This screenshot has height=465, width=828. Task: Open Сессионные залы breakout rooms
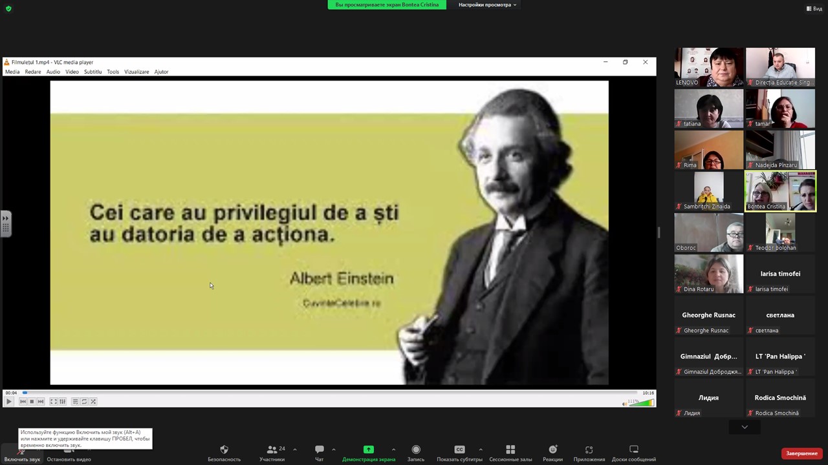point(510,450)
